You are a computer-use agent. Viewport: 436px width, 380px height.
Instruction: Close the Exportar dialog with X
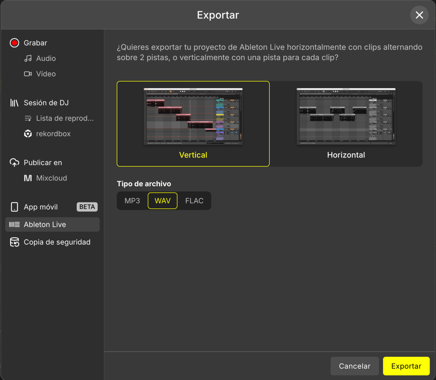pyautogui.click(x=419, y=15)
